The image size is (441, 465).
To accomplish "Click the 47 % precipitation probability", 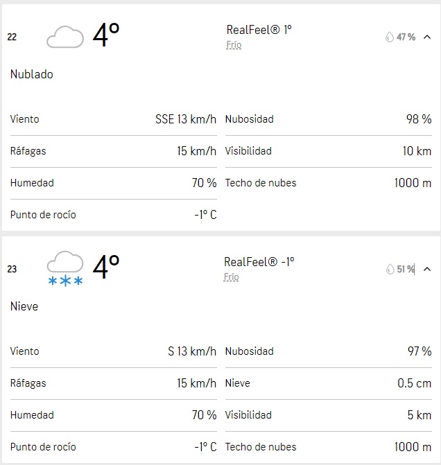I will coord(406,37).
